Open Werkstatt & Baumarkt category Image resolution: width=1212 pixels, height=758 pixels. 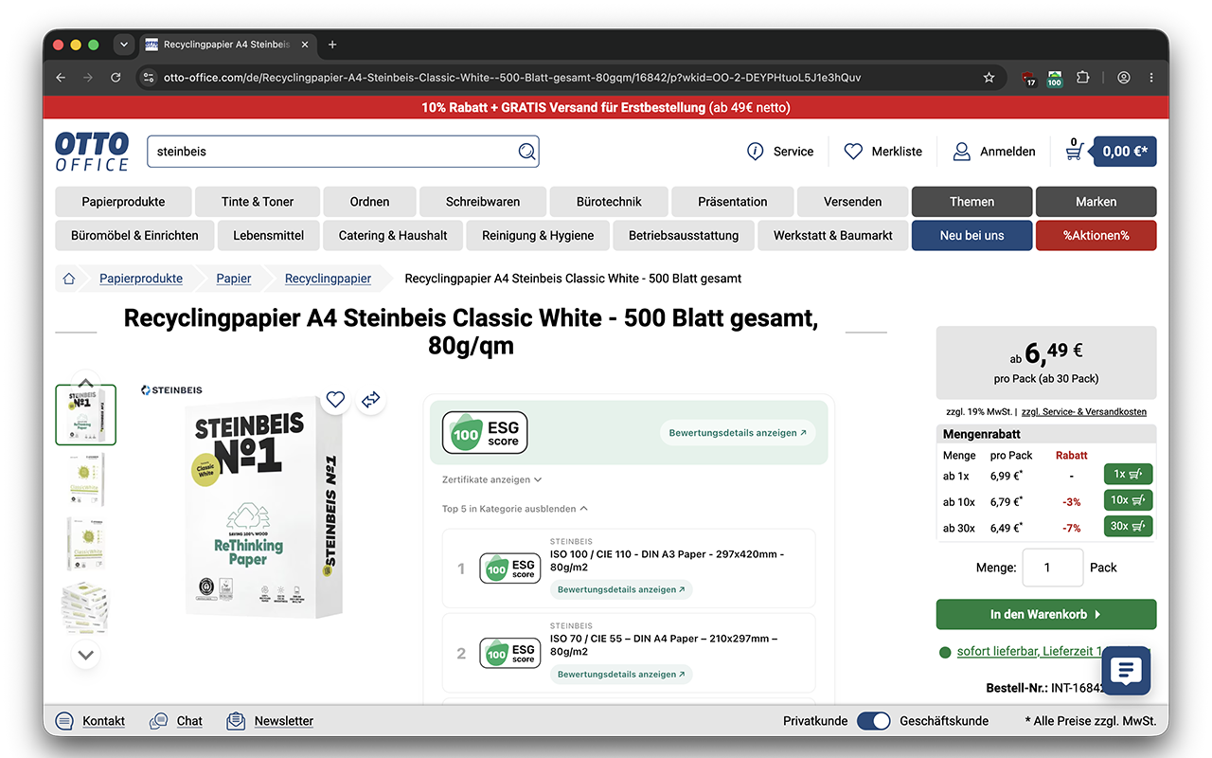pos(833,236)
